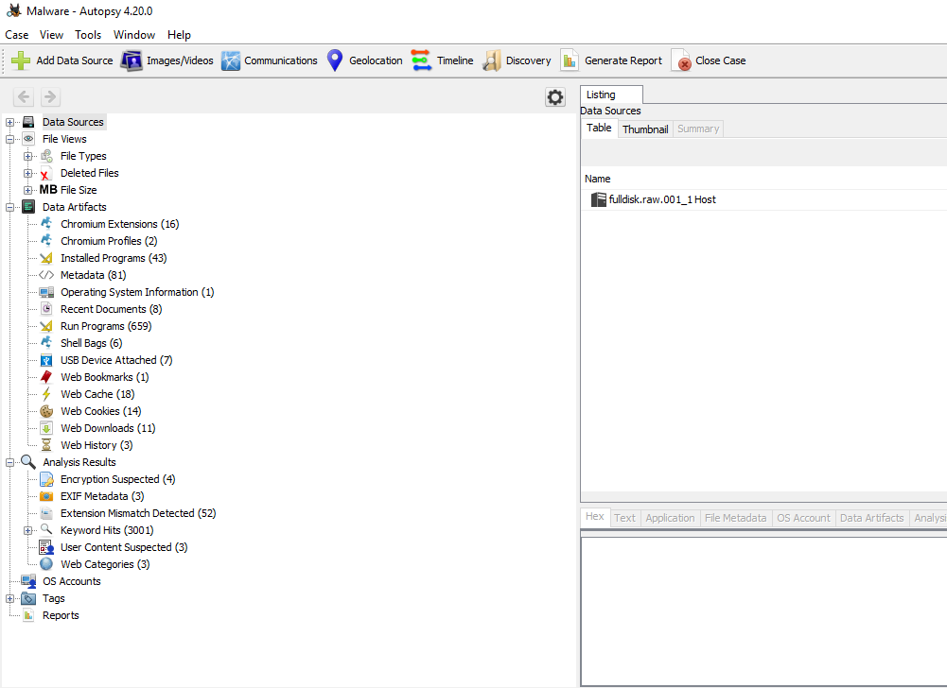Click the Add Data Source plus icon
Viewport: 947px width, 688px height.
point(21,60)
